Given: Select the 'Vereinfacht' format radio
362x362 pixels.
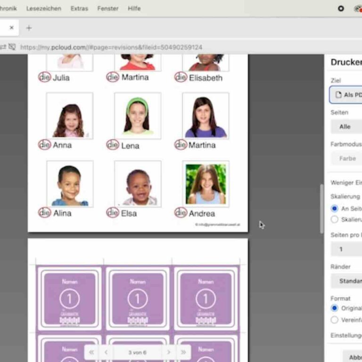Looking at the screenshot, I should (334, 320).
